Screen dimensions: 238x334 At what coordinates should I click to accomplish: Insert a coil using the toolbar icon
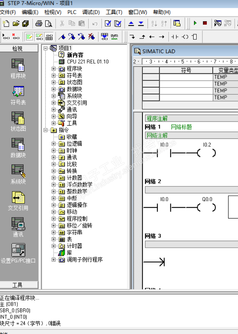tap(185, 37)
